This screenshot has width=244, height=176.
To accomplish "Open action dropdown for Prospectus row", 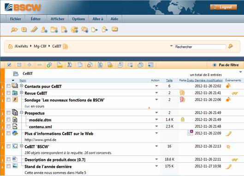I will coord(156,112).
